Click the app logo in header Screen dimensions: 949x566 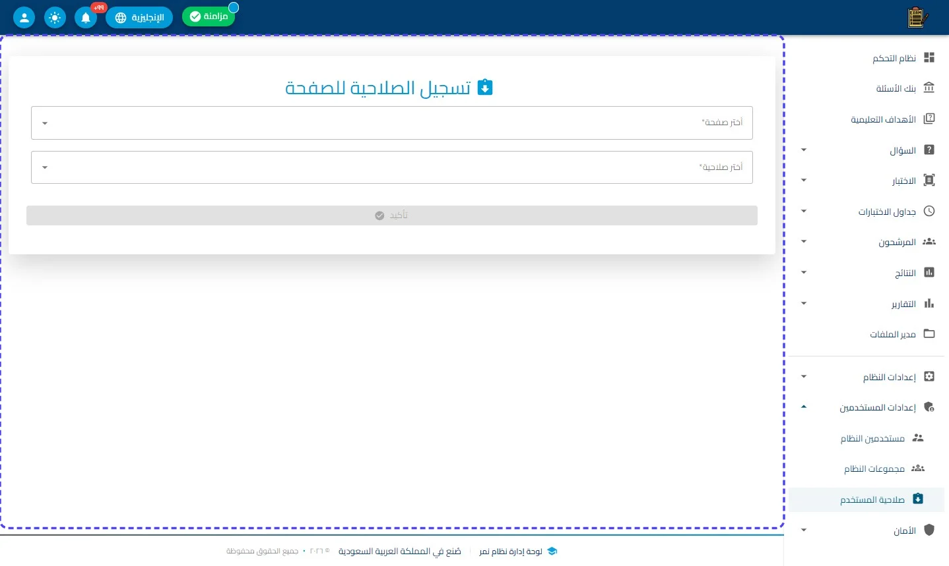(x=917, y=17)
